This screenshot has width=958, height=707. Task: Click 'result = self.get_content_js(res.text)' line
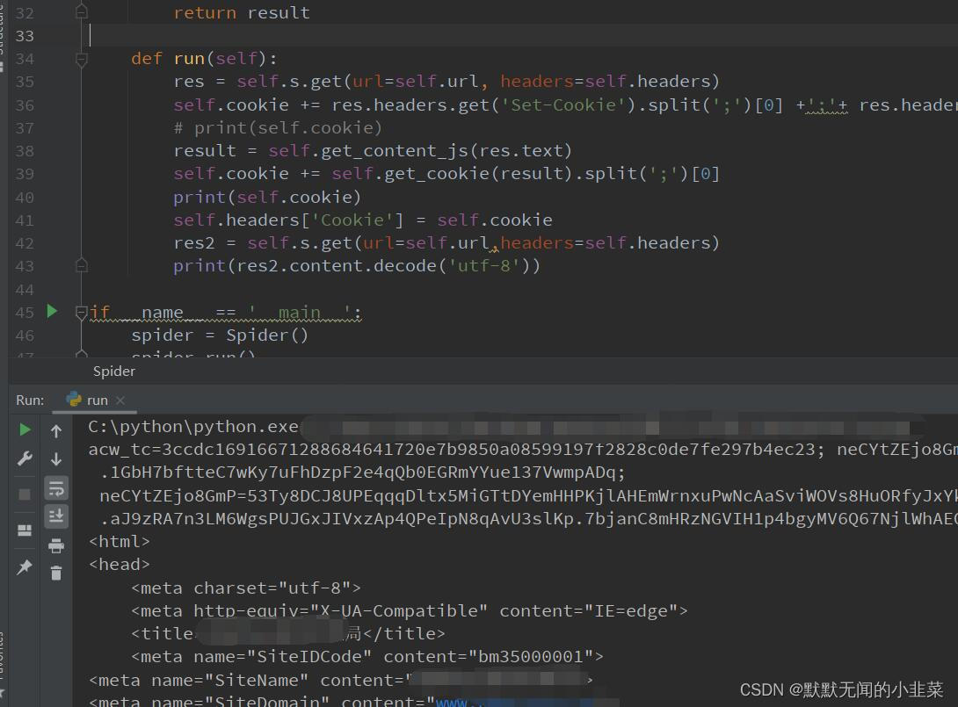(x=373, y=151)
